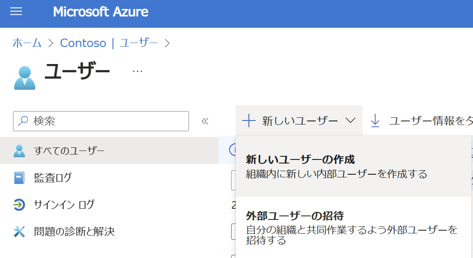473x258 pixels.
Task: Click the download arrow icon
Action: pyautogui.click(x=375, y=120)
